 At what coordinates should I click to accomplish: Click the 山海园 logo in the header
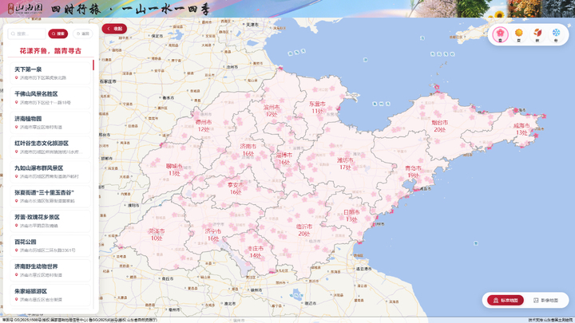click(26, 9)
